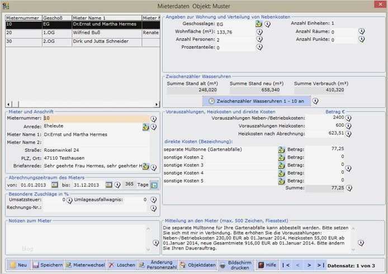Click into Notizen zum Mieter text area

(77, 238)
